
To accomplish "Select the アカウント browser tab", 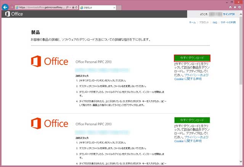I will (93, 7).
